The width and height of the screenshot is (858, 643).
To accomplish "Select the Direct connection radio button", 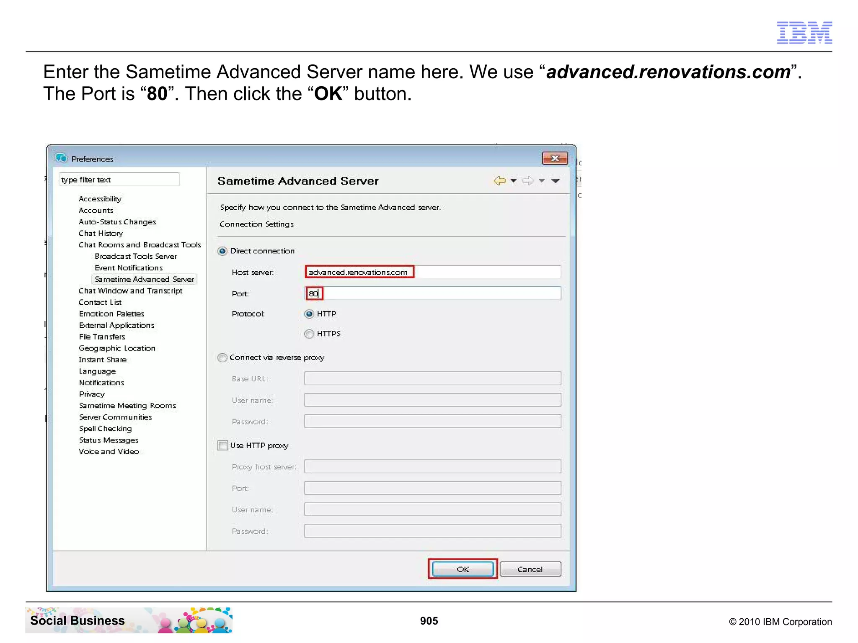I will [222, 251].
